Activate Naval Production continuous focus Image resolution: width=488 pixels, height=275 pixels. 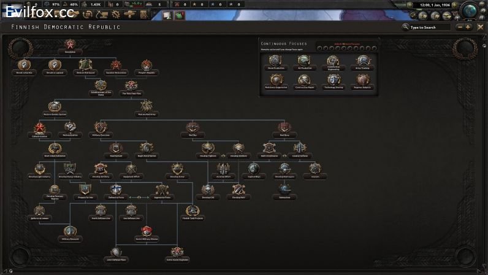[275, 61]
